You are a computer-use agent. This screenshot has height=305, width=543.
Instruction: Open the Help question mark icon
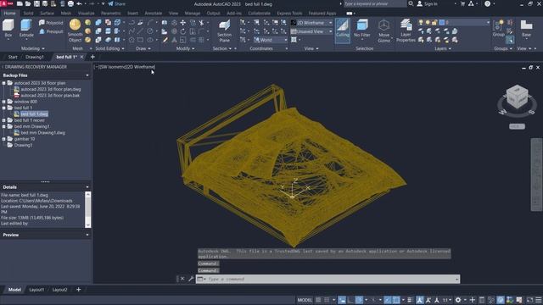click(x=487, y=3)
